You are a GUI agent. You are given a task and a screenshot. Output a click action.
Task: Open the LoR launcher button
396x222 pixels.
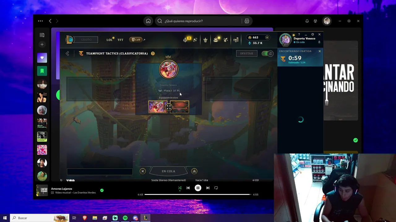[x=136, y=39]
